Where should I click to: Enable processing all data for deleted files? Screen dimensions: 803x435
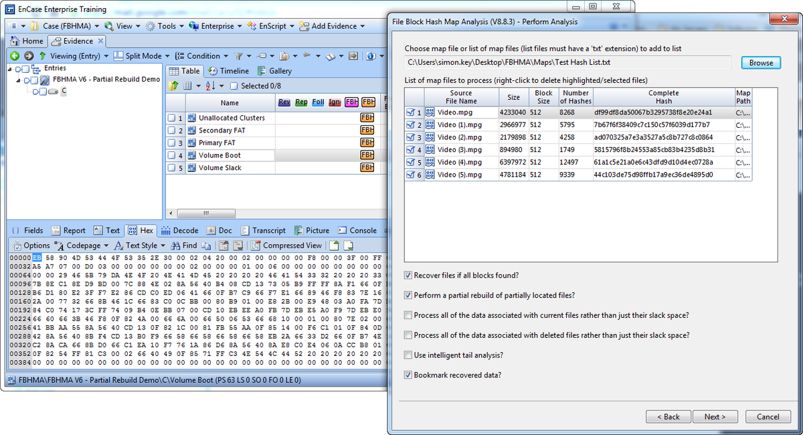click(x=408, y=335)
